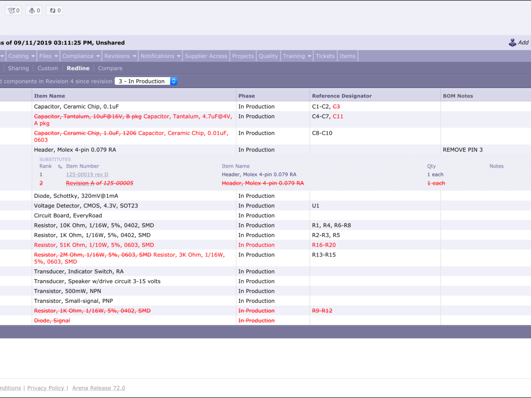The height and width of the screenshot is (398, 531).
Task: Open the Sharing tab
Action: (x=18, y=68)
